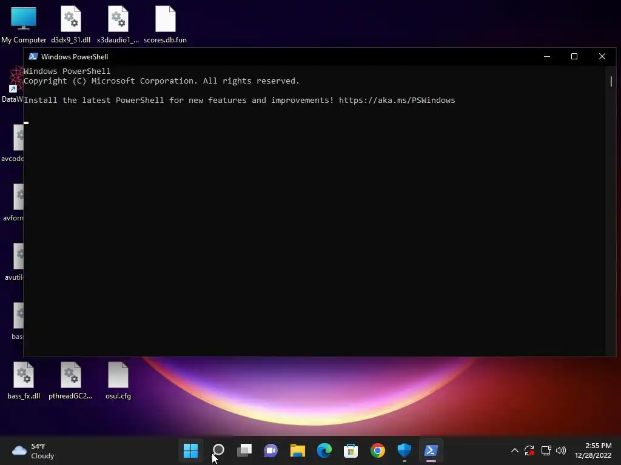This screenshot has width=621, height=465.
Task: Click the Copyright Microsoft Corporation line
Action: [161, 81]
